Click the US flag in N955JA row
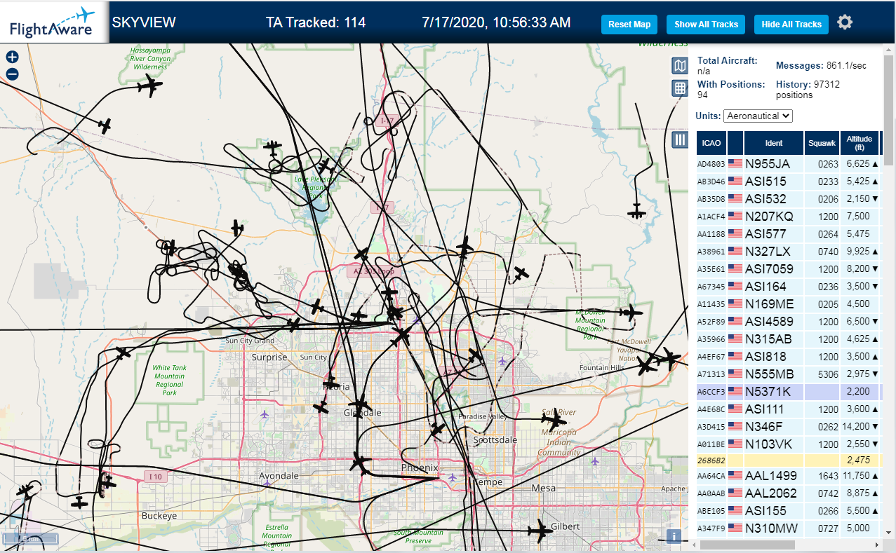Image resolution: width=896 pixels, height=553 pixels. coord(735,164)
